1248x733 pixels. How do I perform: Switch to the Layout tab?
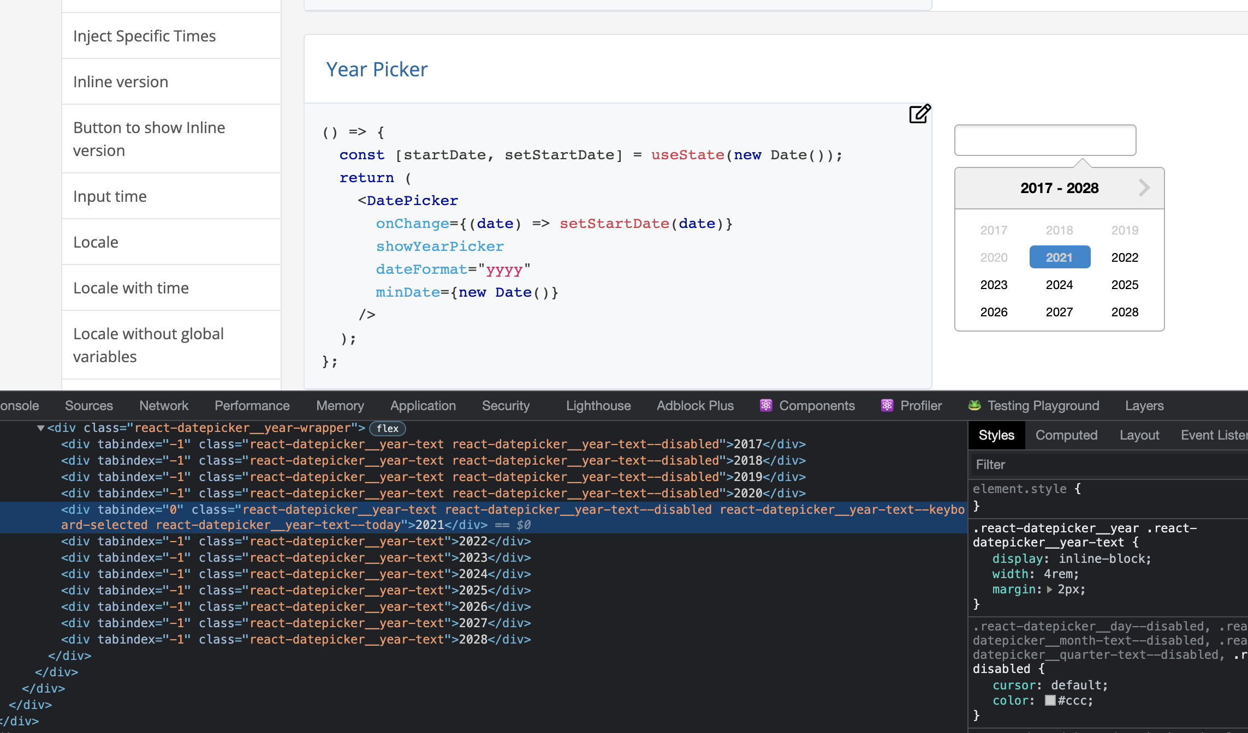click(1139, 435)
